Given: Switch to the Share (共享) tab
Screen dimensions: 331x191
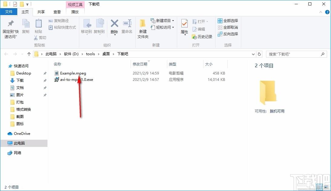Looking at the screenshot, I should [41, 12].
